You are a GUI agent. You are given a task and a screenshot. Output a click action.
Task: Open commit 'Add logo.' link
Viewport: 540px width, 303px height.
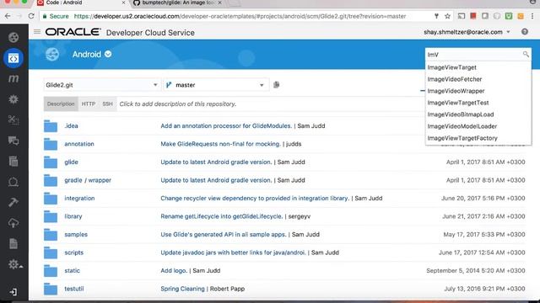pyautogui.click(x=174, y=271)
